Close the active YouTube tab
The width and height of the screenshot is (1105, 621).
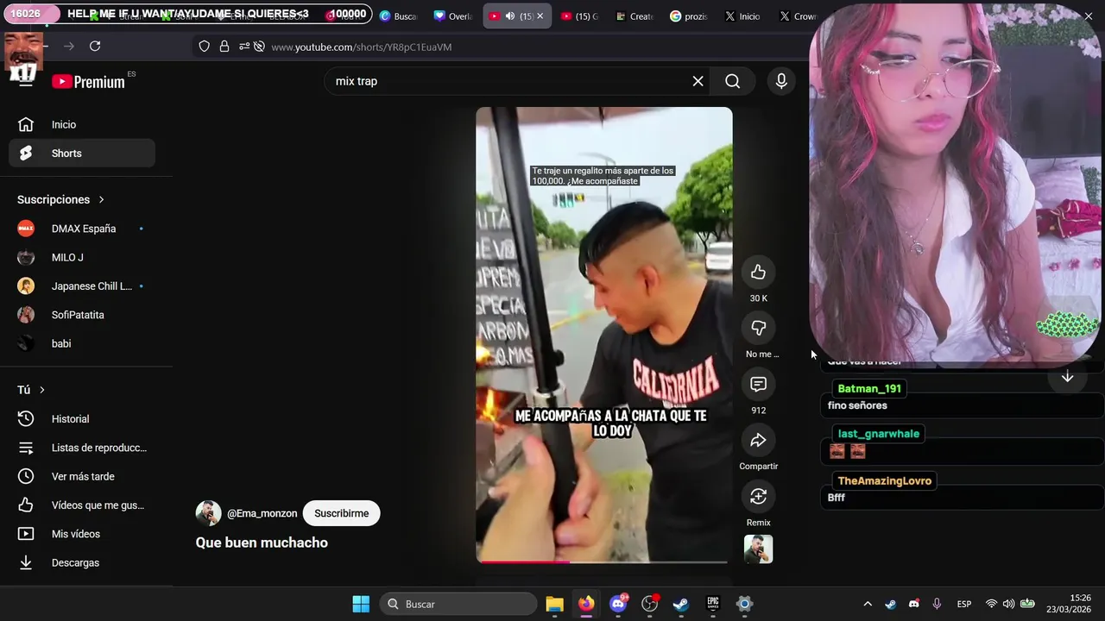click(x=540, y=16)
